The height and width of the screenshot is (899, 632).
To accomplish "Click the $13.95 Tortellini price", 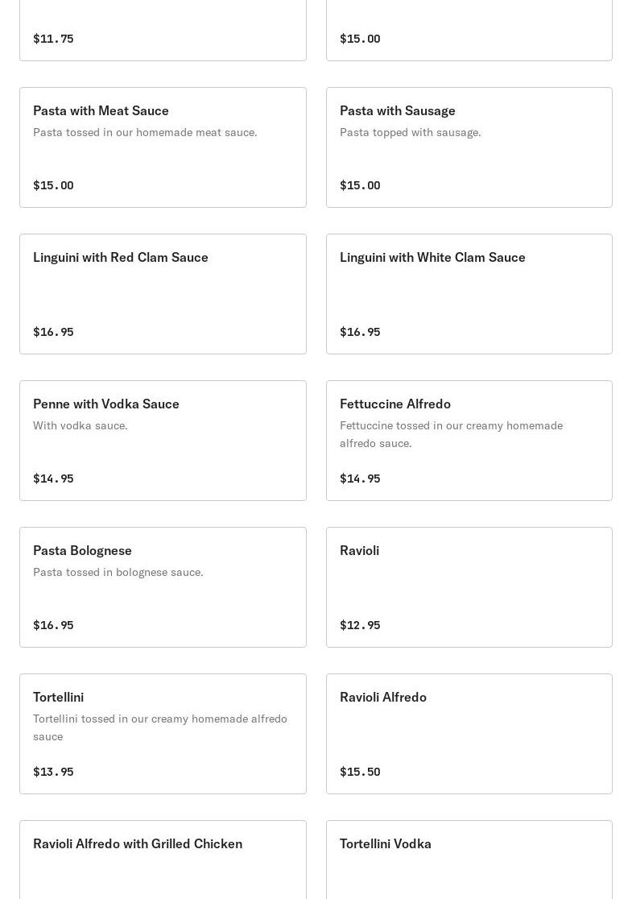I will [x=53, y=772].
